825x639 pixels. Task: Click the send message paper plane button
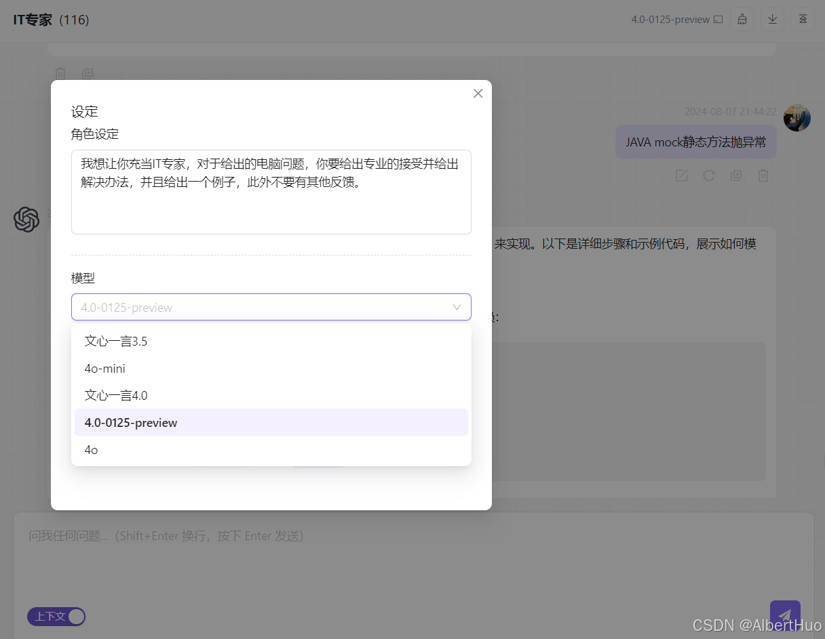click(785, 615)
